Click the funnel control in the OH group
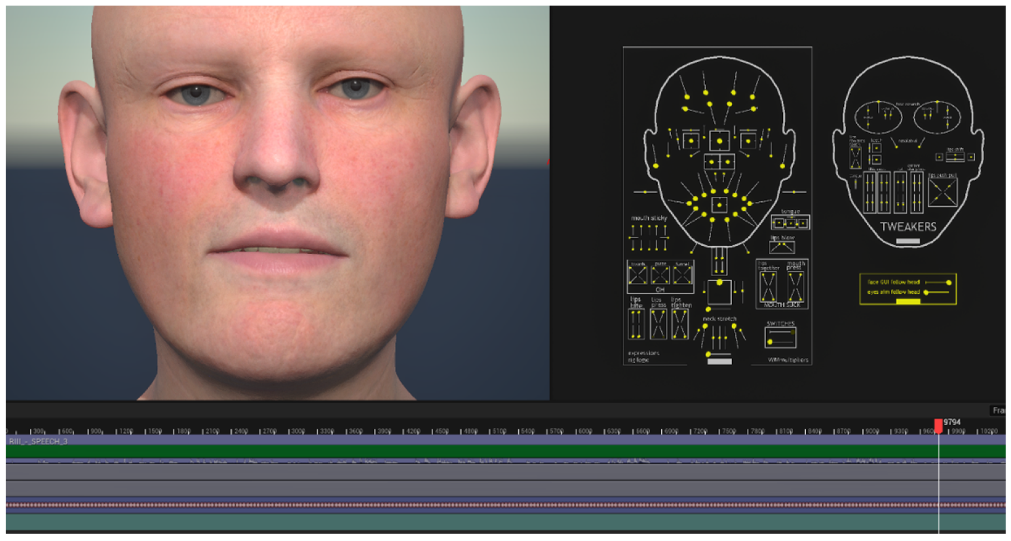The height and width of the screenshot is (541, 1011). [683, 275]
